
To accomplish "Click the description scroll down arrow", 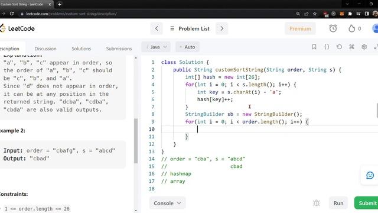I will click(136, 211).
